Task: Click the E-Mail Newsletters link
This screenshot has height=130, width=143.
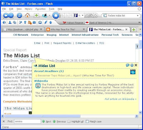Action: pos(85,43)
